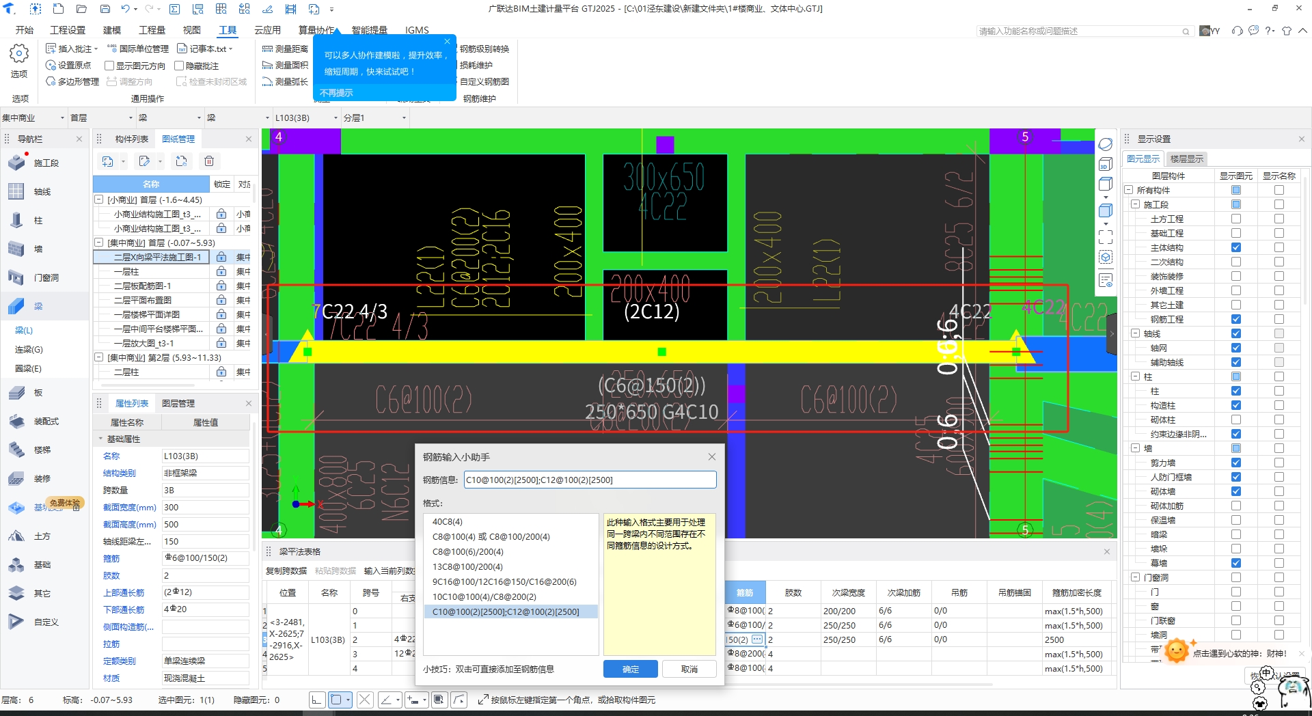Check 所有构件 显示名称 checkbox
Image resolution: width=1312 pixels, height=716 pixels.
tap(1279, 190)
